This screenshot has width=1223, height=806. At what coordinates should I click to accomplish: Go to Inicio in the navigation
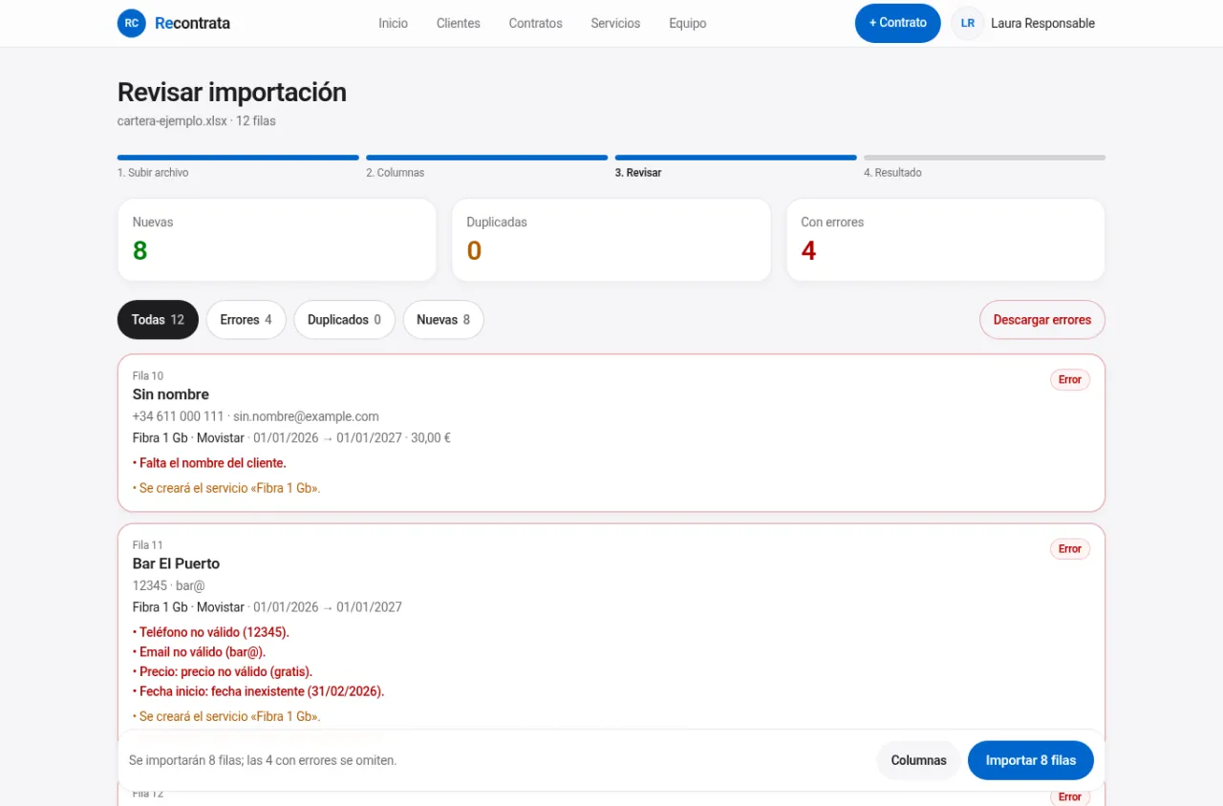click(x=393, y=23)
